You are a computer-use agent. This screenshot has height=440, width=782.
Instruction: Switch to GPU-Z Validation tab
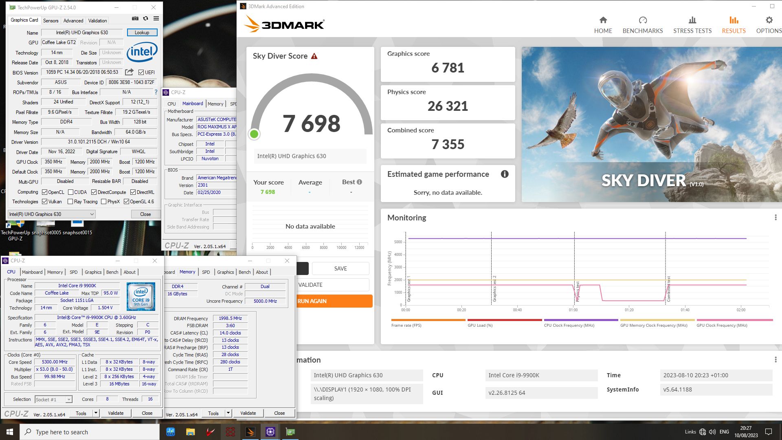point(98,21)
